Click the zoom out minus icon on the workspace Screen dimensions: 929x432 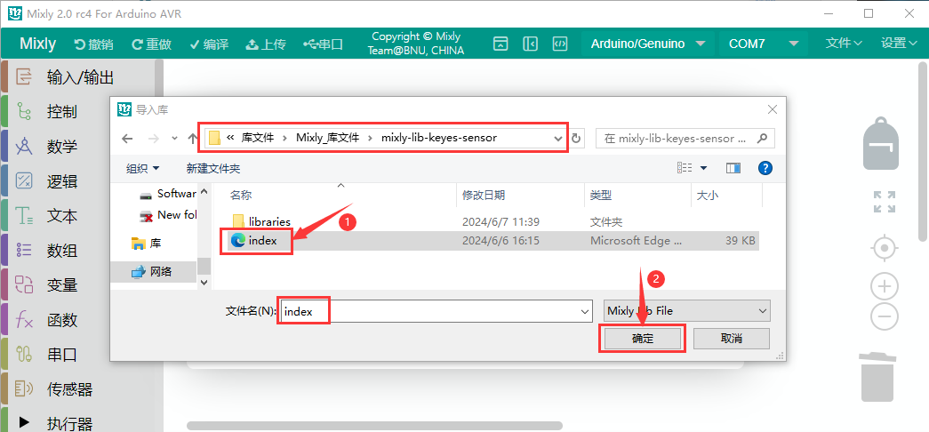point(884,316)
